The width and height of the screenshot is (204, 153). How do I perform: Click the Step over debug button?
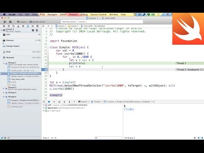click(x=59, y=102)
